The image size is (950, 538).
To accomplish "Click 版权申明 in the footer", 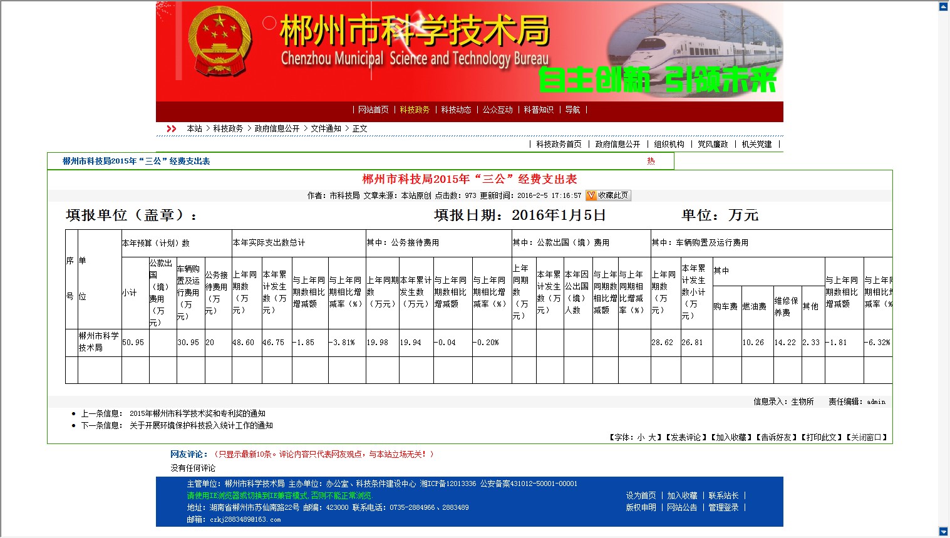I will (x=641, y=507).
